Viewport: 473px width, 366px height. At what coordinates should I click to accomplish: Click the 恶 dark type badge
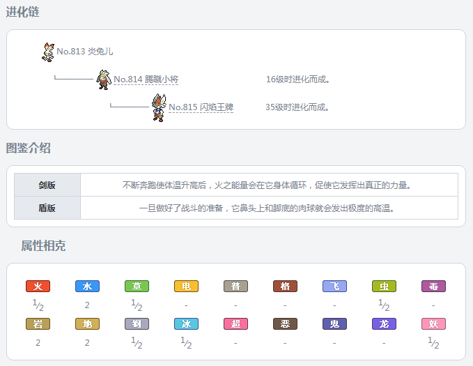(x=285, y=323)
